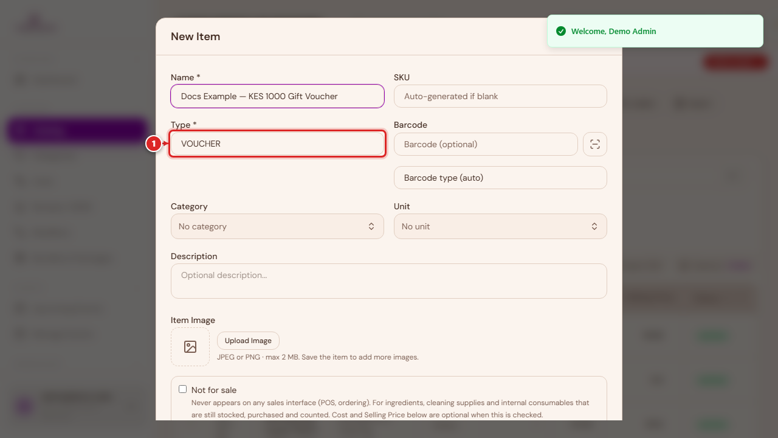778x438 pixels.
Task: Click the JPEG or PNG max 2 MB hint
Action: 318,357
